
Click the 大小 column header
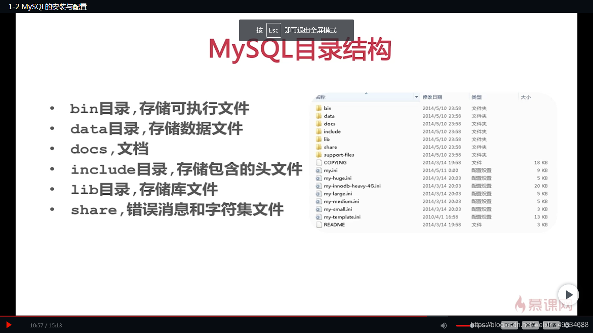pyautogui.click(x=526, y=97)
